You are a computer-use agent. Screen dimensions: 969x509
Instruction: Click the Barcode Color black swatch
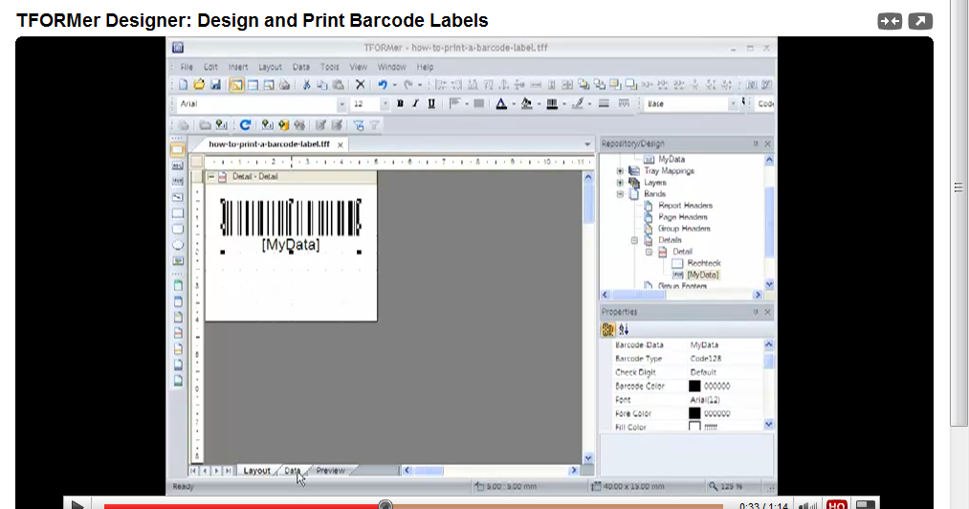point(694,386)
